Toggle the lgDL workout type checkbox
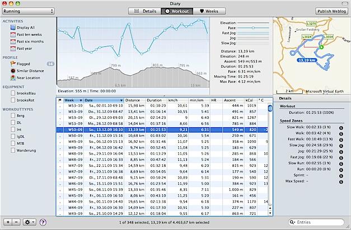351x230 pixels. click(13, 136)
